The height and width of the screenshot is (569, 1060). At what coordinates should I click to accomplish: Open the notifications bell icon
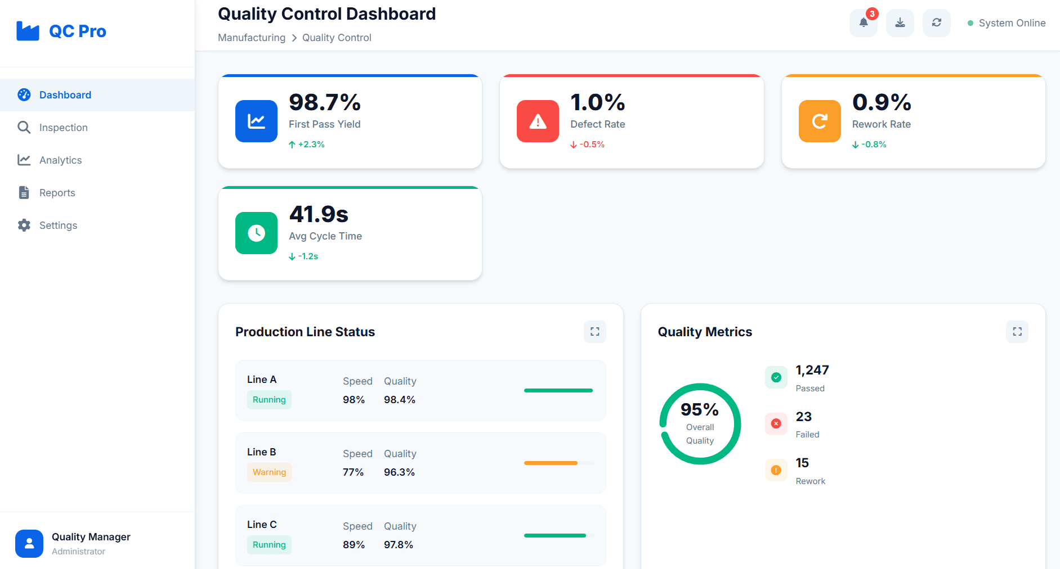[863, 23]
